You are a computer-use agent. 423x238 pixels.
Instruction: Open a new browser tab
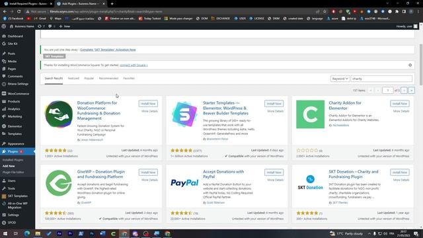pyautogui.click(x=112, y=4)
